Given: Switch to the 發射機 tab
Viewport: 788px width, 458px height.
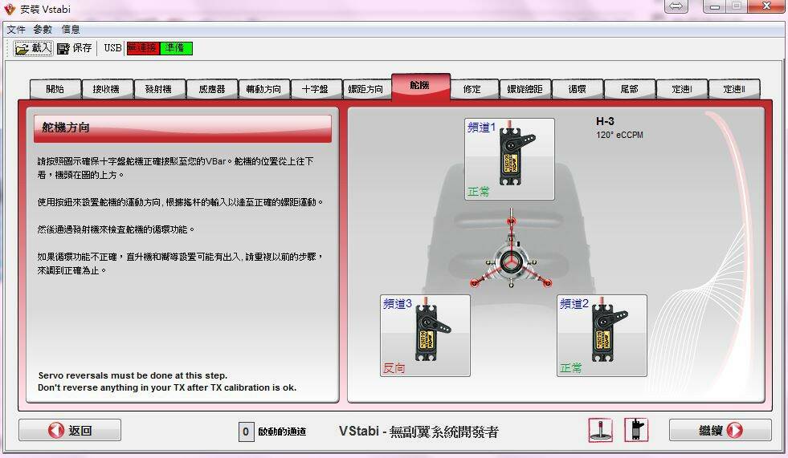Looking at the screenshot, I should point(159,89).
